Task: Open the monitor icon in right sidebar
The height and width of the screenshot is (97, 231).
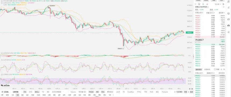Action: [x=229, y=13]
